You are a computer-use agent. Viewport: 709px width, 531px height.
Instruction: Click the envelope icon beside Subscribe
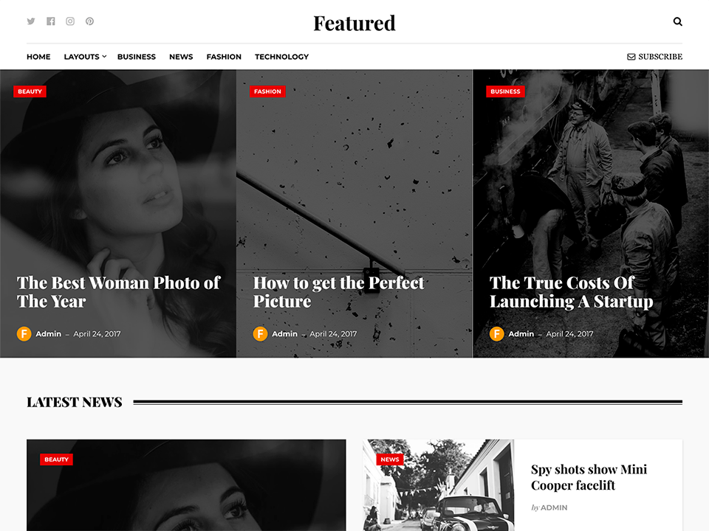pos(631,57)
